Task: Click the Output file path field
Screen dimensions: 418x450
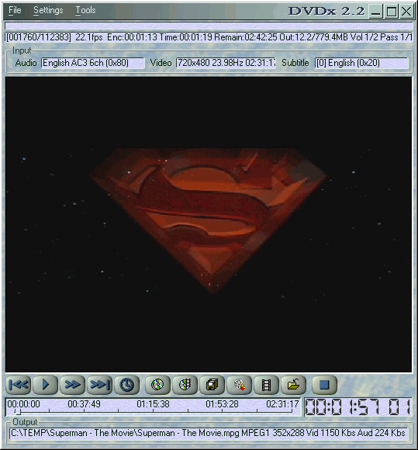Action: click(209, 433)
